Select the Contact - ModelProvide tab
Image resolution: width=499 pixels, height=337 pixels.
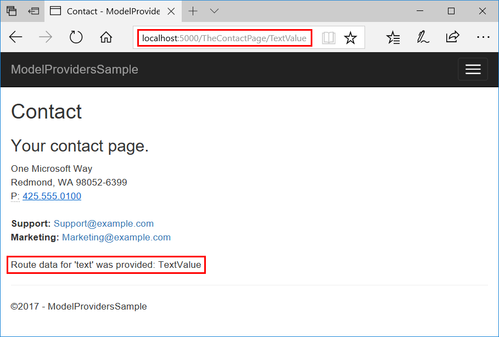(110, 10)
